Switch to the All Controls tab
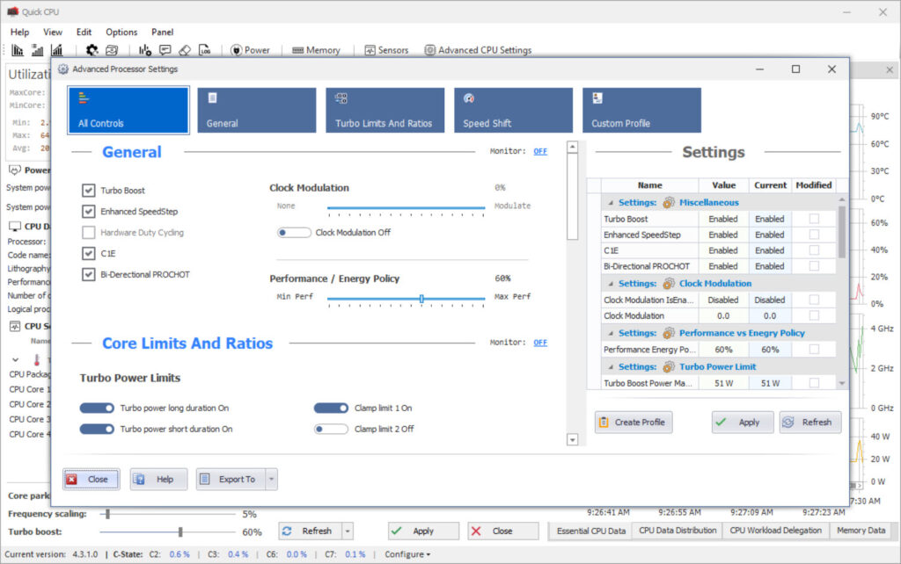 coord(128,110)
